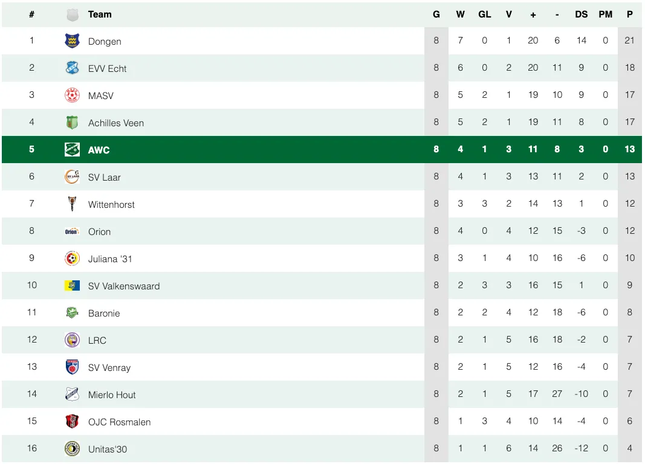Click the Juliana '31 club crest
Screen dimensions: 645x464
tap(72, 259)
